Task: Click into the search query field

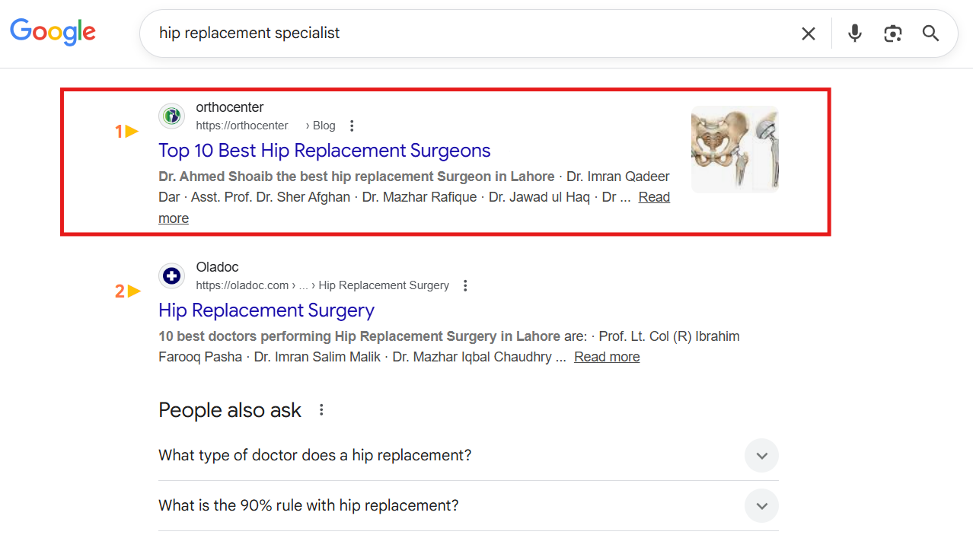Action: click(x=457, y=33)
